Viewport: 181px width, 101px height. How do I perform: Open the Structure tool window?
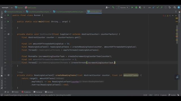pyautogui.click(x=2, y=84)
